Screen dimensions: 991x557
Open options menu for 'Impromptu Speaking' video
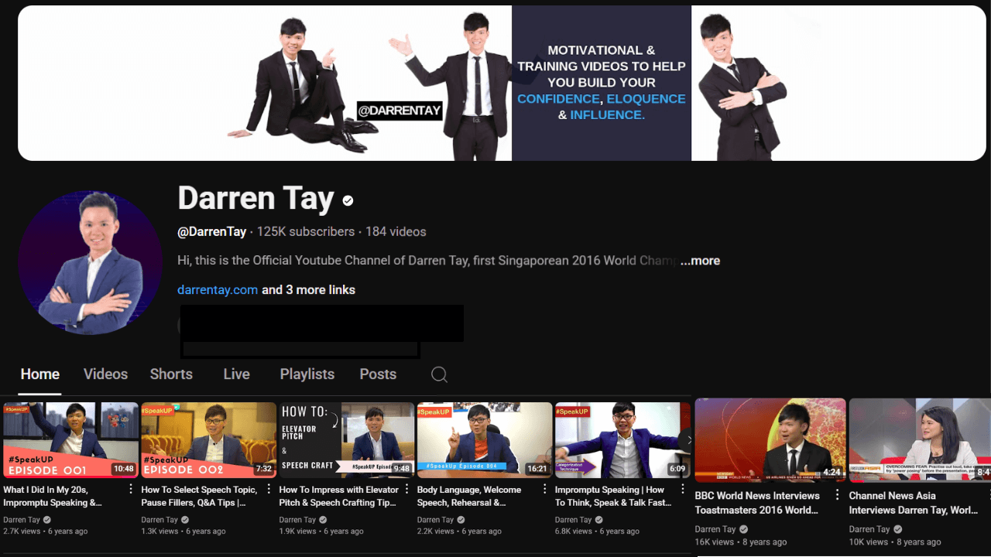coord(682,490)
